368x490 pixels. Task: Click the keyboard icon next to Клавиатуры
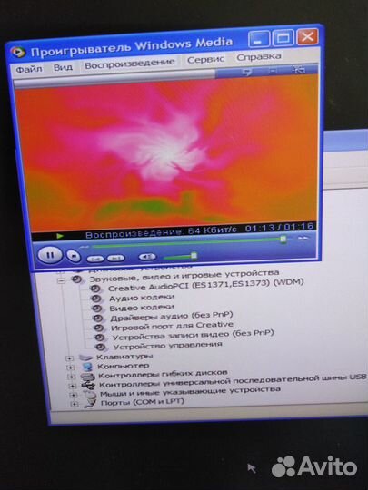pos(85,358)
